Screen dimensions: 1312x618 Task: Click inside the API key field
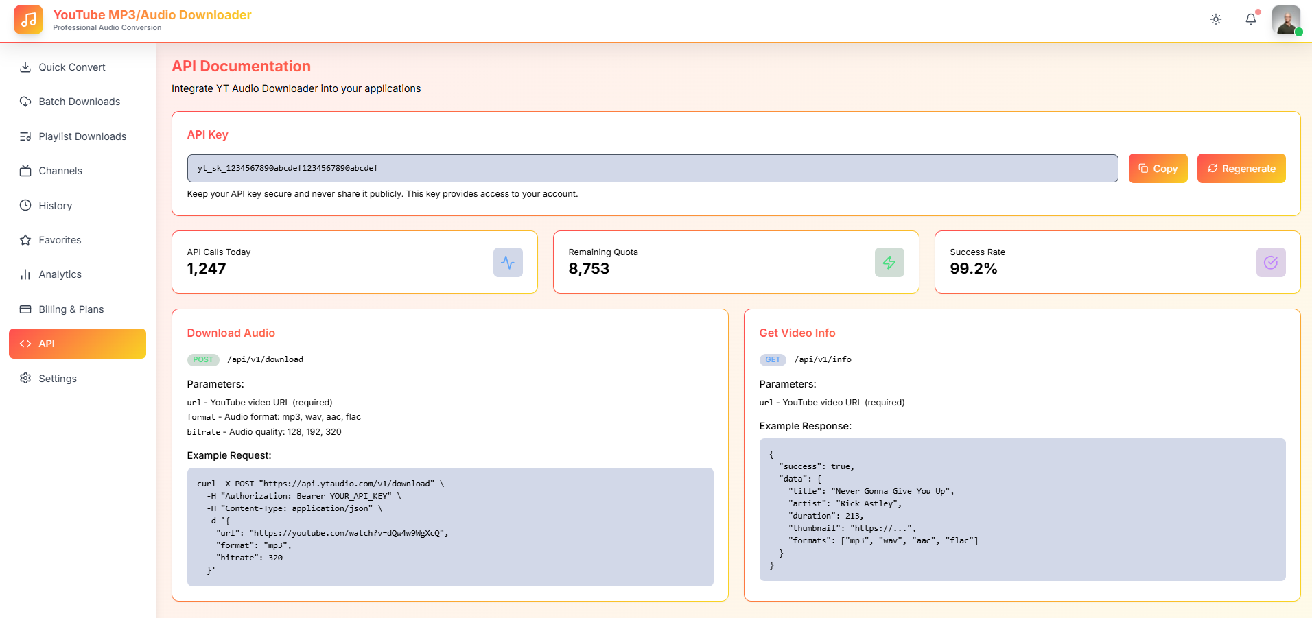tap(652, 169)
